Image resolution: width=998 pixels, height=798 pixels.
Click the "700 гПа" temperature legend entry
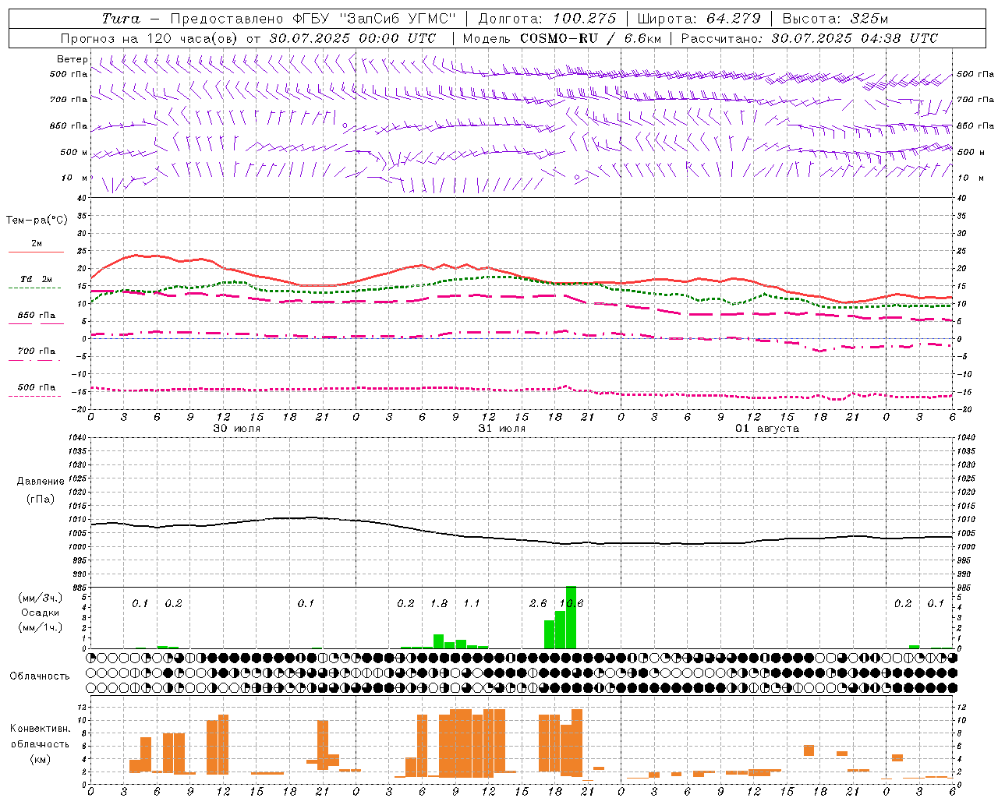coord(36,351)
